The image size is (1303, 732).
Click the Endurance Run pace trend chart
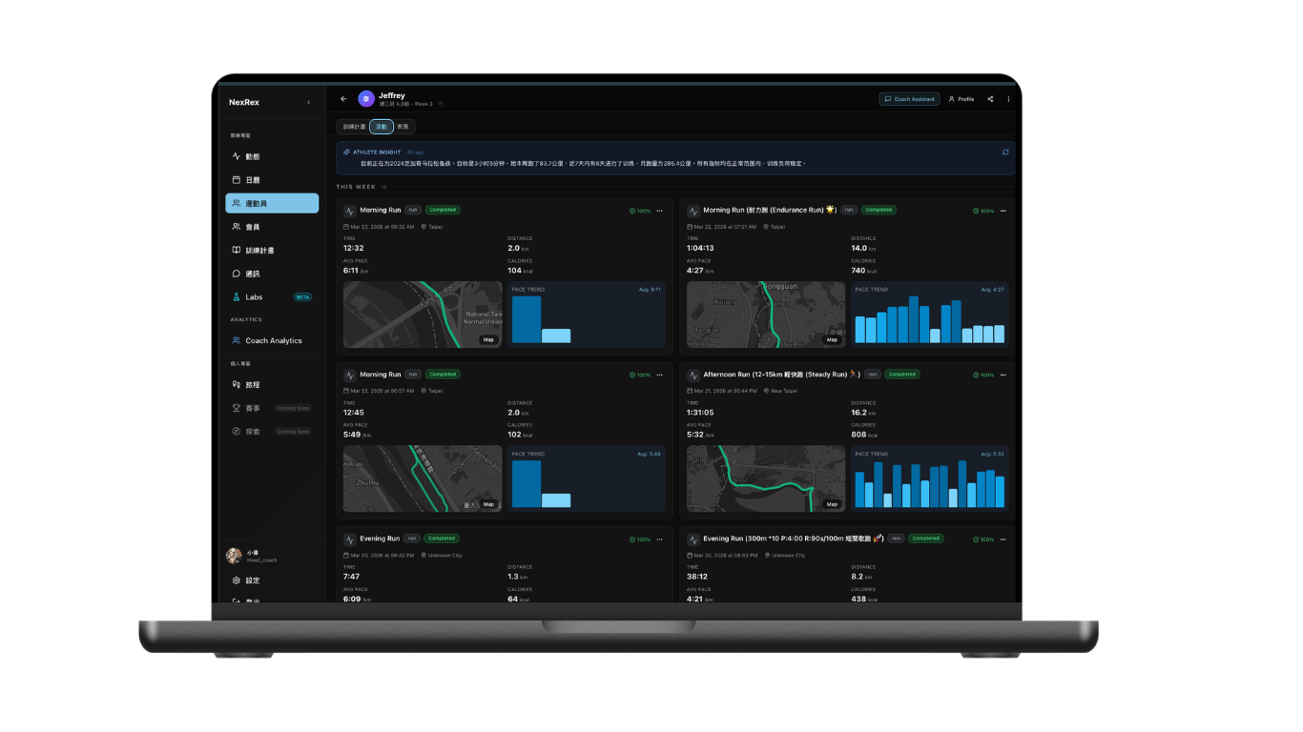coord(929,315)
